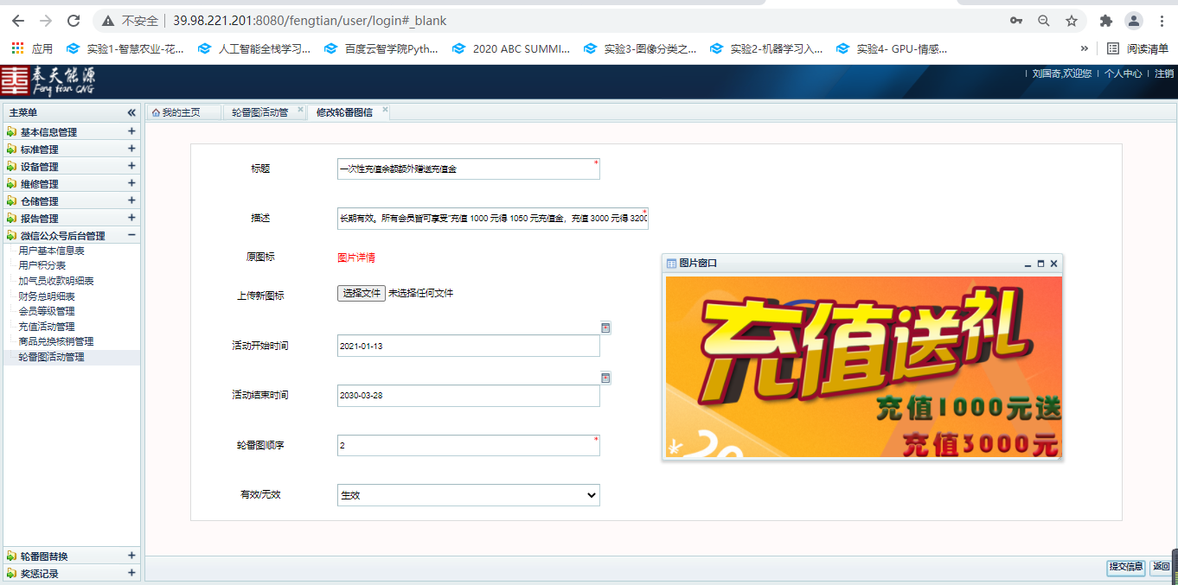Switch to the 轮番图活动管 tab
The height and width of the screenshot is (585, 1178).
(259, 113)
